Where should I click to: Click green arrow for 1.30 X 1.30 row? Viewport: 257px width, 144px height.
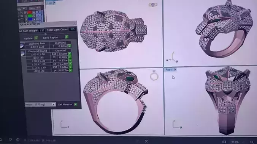point(70,61)
